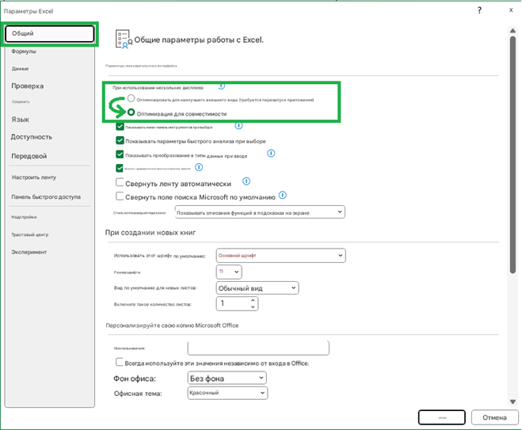Viewport: 522px width, 430px height.
Task: Click the scrollbar up arrow
Action: click(512, 31)
